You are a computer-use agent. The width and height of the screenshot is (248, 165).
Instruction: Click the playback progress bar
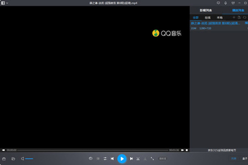pyautogui.click(x=93, y=150)
